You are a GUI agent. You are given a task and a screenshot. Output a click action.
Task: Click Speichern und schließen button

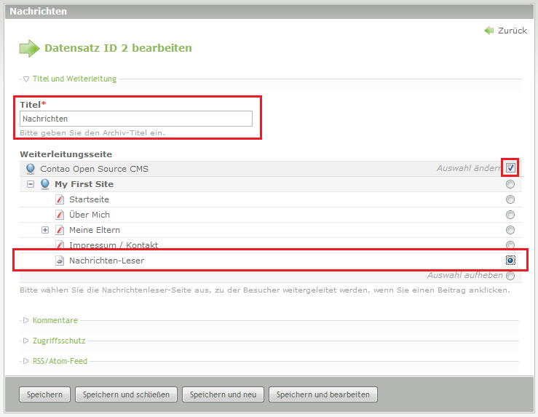pos(126,394)
